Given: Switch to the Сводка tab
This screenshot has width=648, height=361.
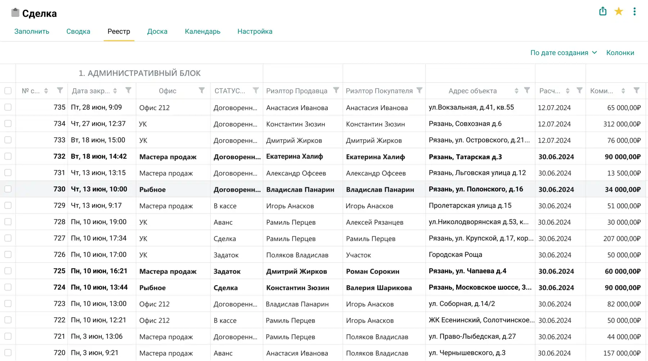Looking at the screenshot, I should point(78,31).
